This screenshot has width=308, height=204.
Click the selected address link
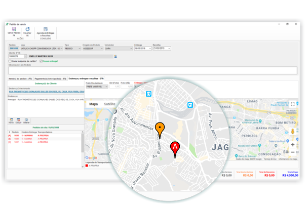47,92
